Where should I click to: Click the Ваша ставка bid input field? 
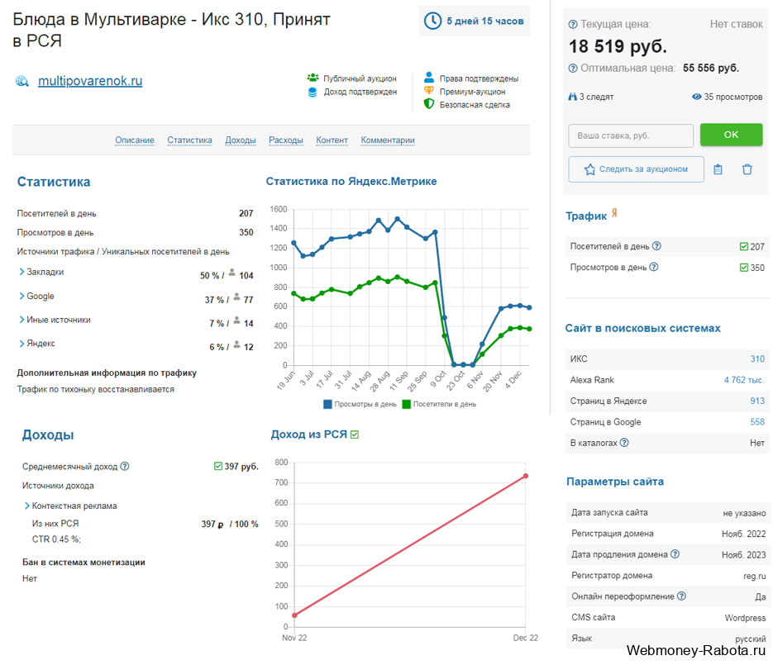coord(631,135)
